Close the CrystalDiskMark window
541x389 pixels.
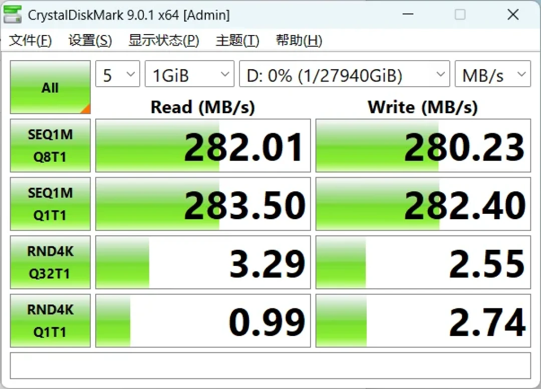pos(513,15)
